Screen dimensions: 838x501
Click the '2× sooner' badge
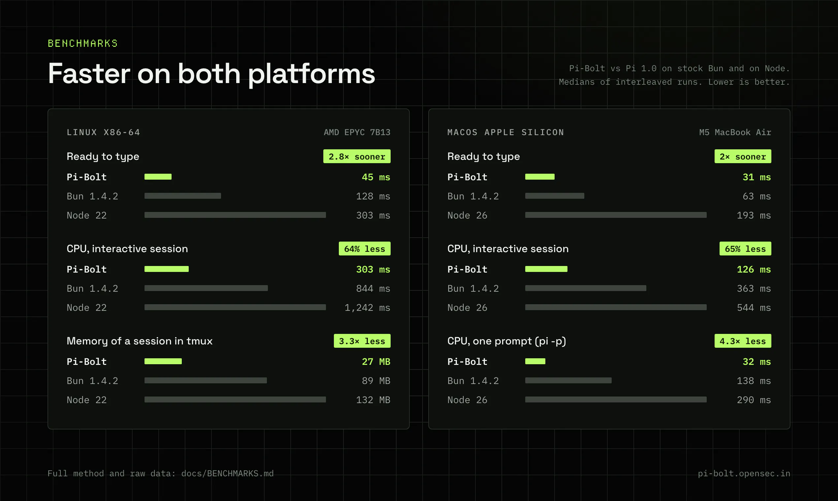click(x=743, y=156)
